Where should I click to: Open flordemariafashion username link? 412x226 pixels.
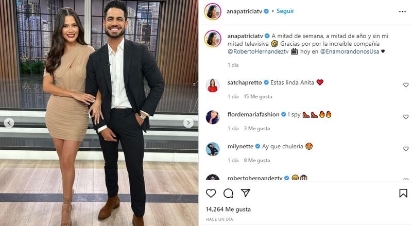253,114
